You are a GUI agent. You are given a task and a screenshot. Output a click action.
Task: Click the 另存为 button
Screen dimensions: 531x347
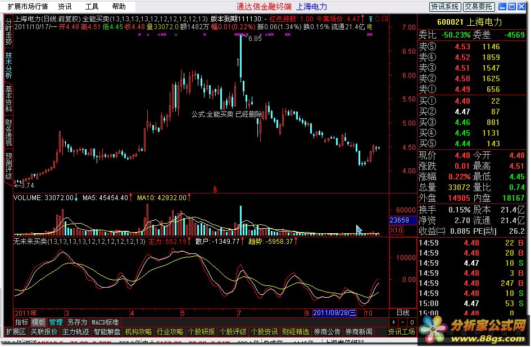77,322
